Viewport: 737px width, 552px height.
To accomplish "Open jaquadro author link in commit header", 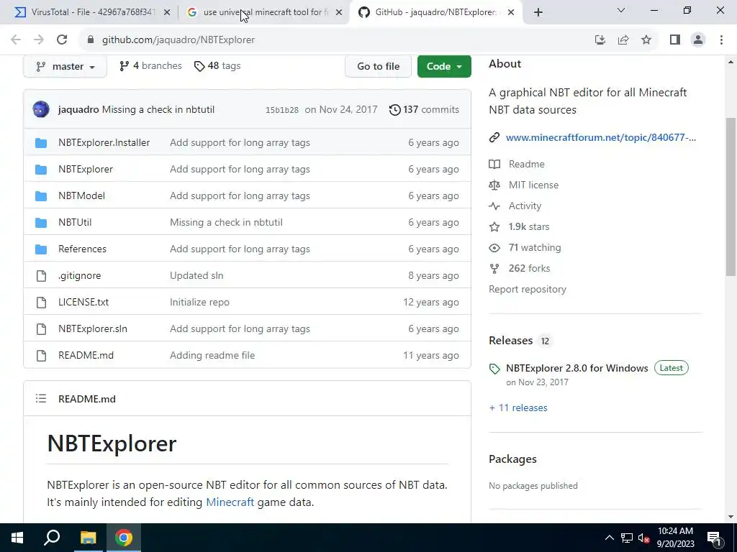I will coord(78,109).
